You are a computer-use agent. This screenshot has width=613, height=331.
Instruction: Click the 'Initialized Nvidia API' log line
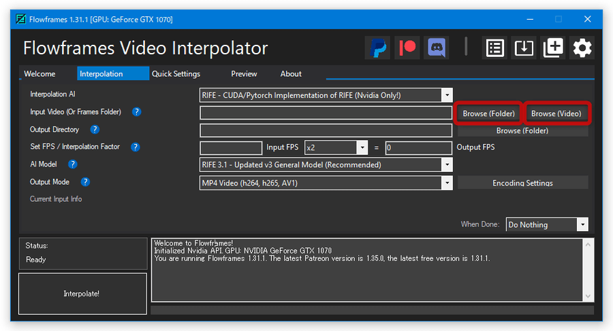point(242,251)
